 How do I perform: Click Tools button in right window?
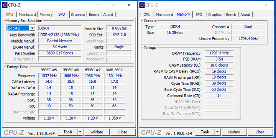tap(205, 132)
